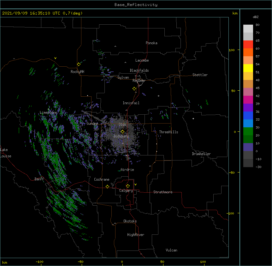This screenshot has width=272, height=266.
Task: Click the -100 tick on bottom axis
Action: [39, 262]
